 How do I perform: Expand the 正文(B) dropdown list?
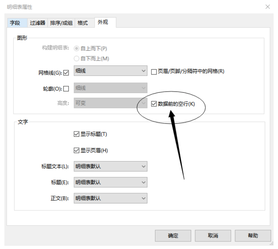pyautogui.click(x=110, y=198)
